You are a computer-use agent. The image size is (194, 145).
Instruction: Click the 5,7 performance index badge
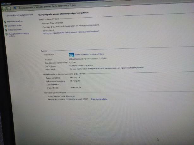[71, 55]
